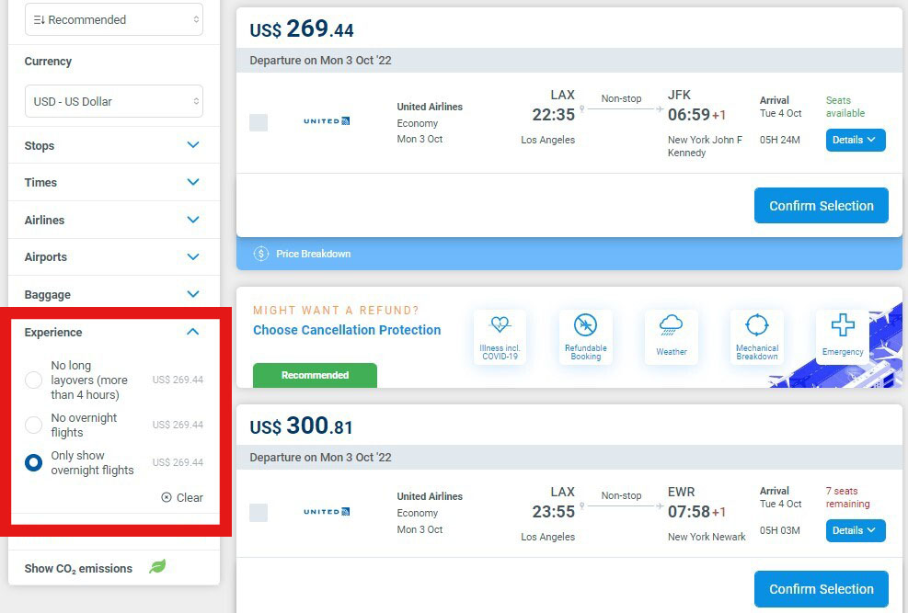The width and height of the screenshot is (908, 613).
Task: Confirm Selection for the US$ 269.44 flight
Action: [x=822, y=205]
